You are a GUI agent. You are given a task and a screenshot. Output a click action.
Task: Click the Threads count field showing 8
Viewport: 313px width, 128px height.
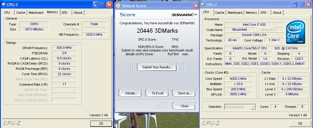pos(302,107)
